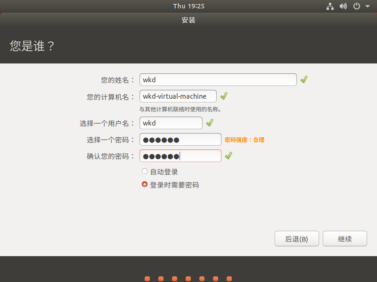Select the 自动登录 radio button

tap(145, 171)
